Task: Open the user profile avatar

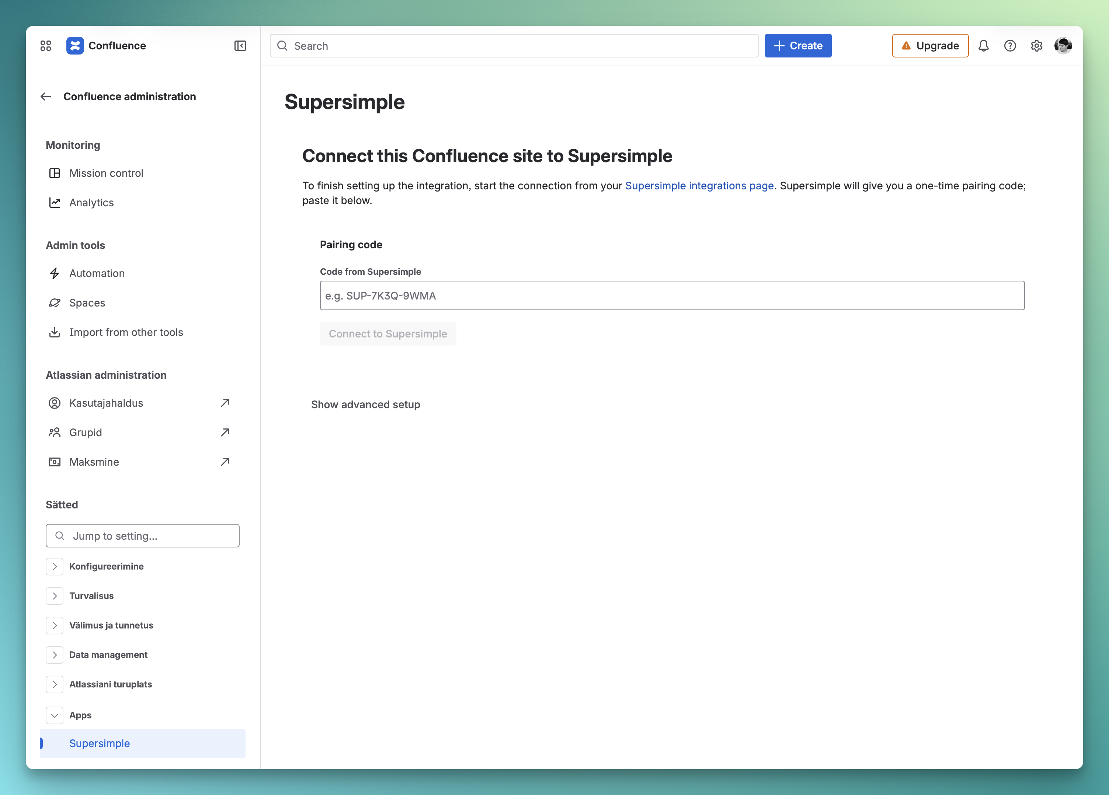Action: point(1063,45)
